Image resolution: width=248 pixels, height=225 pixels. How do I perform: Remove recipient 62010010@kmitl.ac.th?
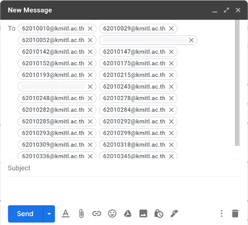(90, 29)
